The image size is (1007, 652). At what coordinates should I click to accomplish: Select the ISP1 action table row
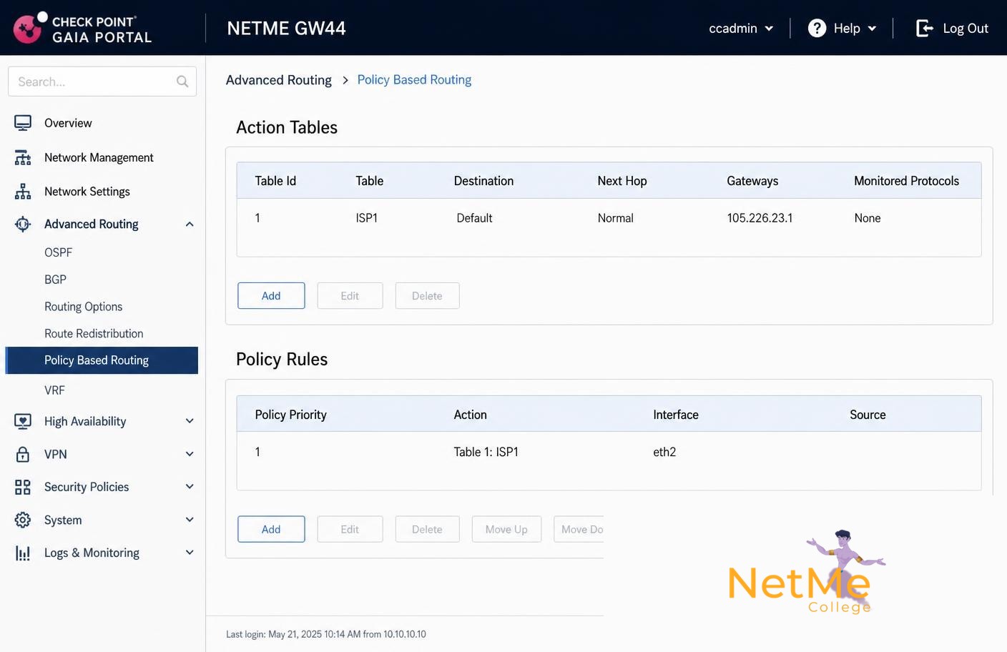(x=609, y=218)
